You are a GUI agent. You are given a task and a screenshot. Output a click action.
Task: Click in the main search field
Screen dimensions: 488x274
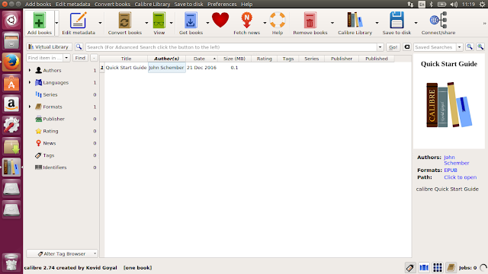(232, 47)
